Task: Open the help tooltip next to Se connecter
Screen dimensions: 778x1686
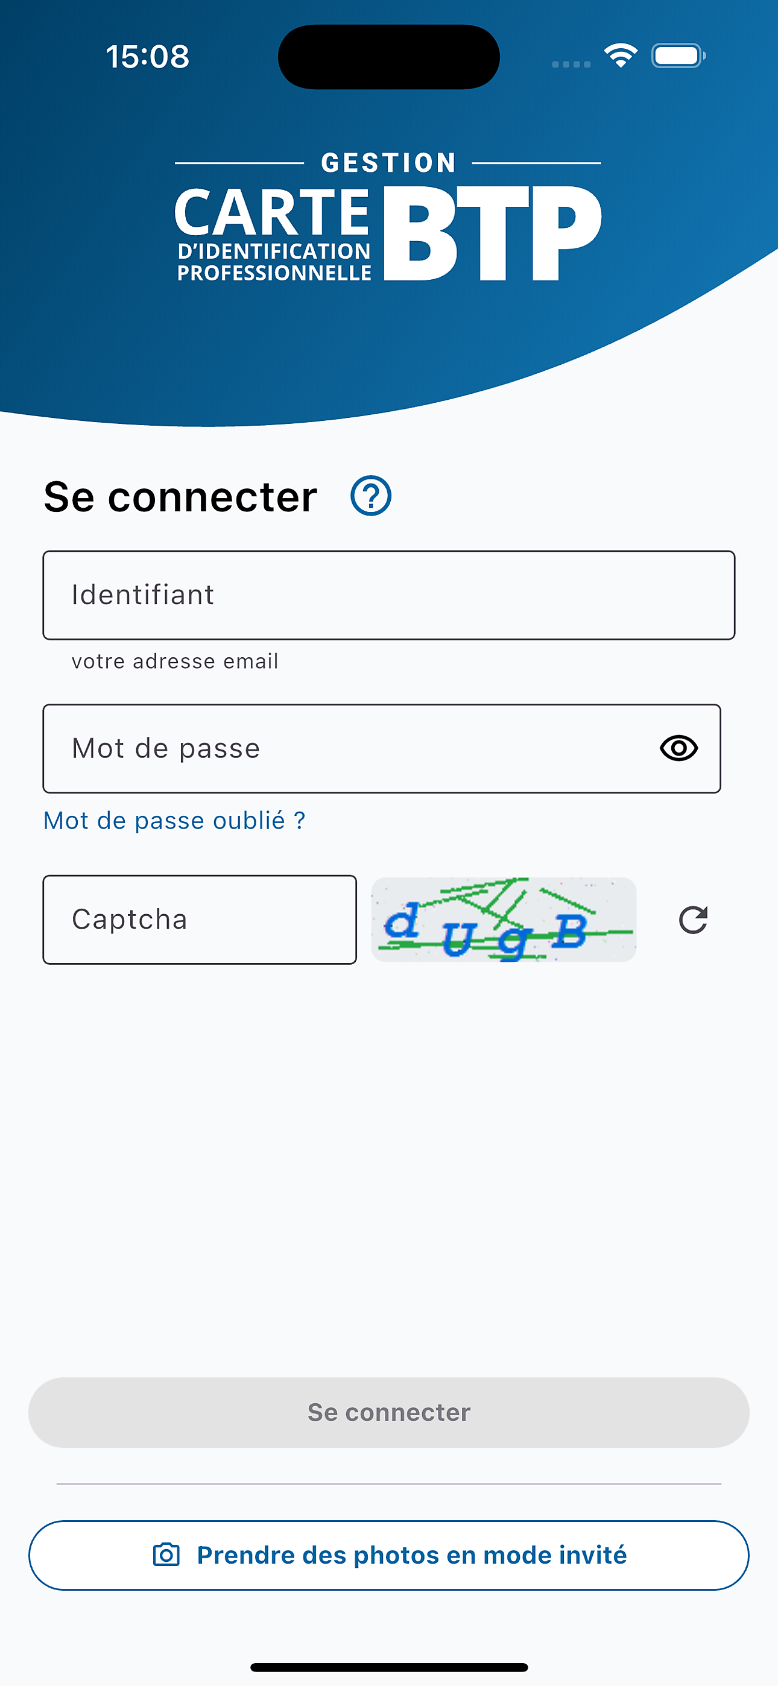Action: 369,497
